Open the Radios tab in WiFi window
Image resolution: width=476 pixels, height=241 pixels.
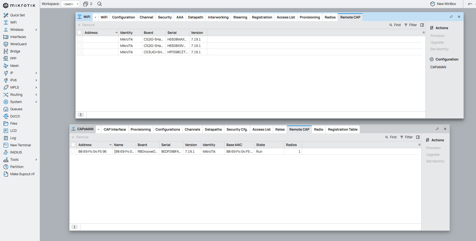[330, 17]
